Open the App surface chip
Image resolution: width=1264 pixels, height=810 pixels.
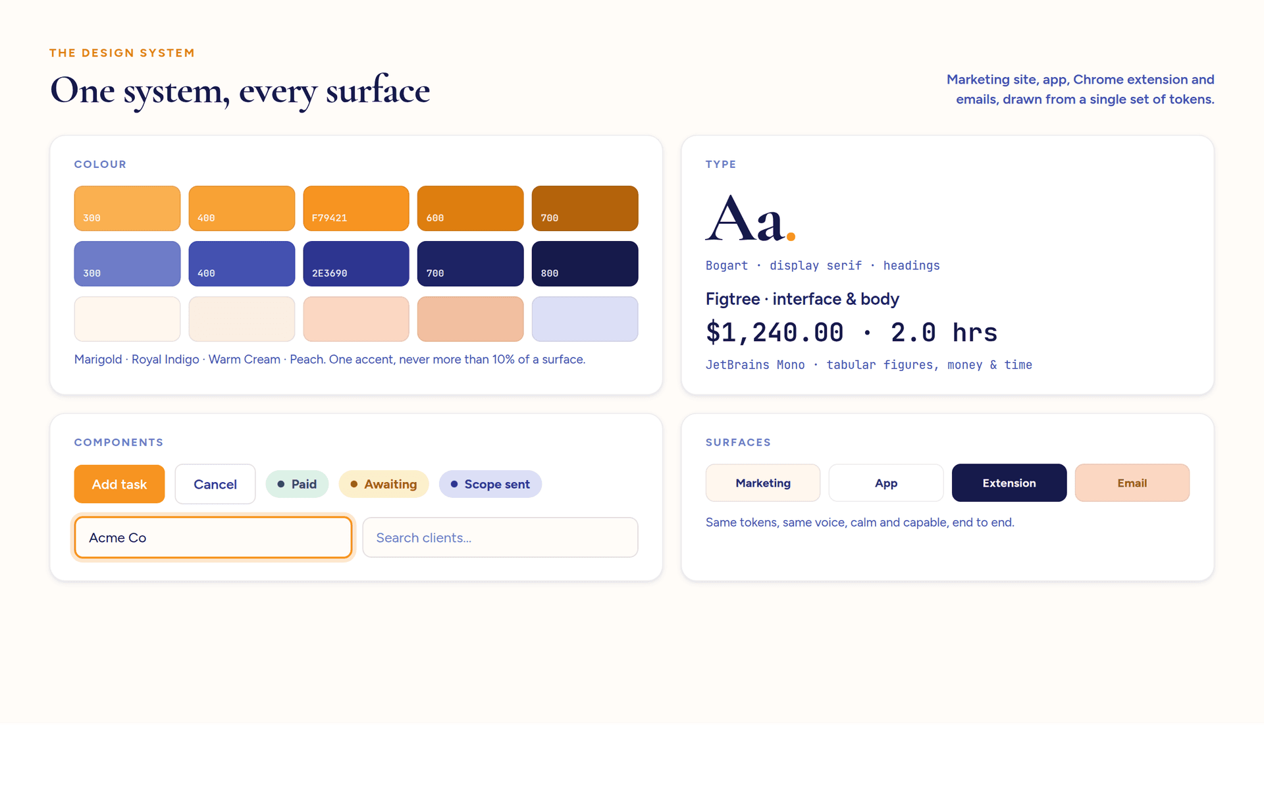point(886,483)
